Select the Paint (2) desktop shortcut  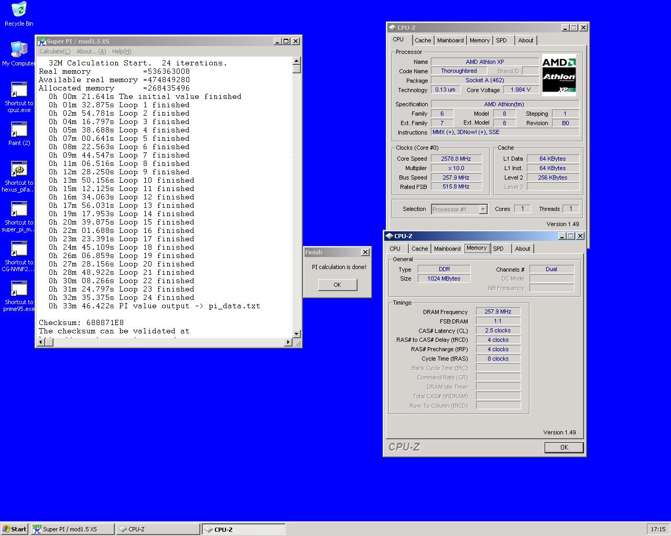click(19, 134)
